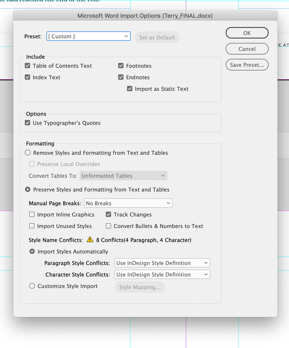The image size is (289, 348).
Task: Open Manual Page Breaks dropdown
Action: point(128,203)
